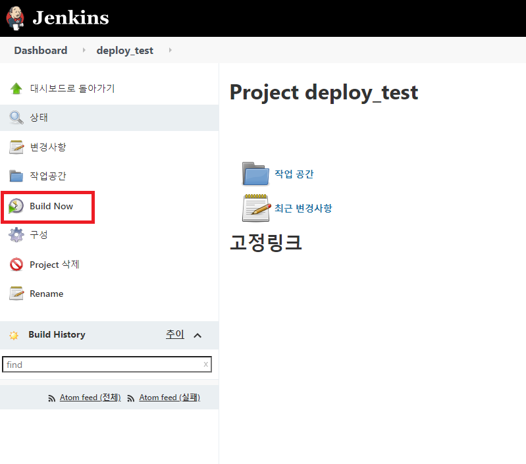
Task: Click 고정링크 heading
Action: 266,242
